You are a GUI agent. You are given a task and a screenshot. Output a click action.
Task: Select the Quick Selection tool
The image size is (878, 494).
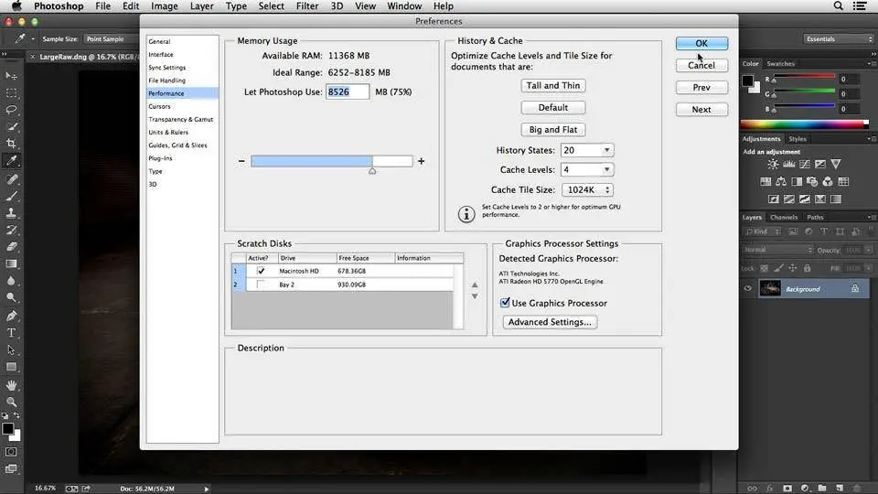(x=11, y=126)
